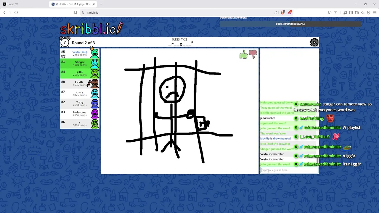Open the media playlist music icon
379x213 pixels.
(345, 12)
